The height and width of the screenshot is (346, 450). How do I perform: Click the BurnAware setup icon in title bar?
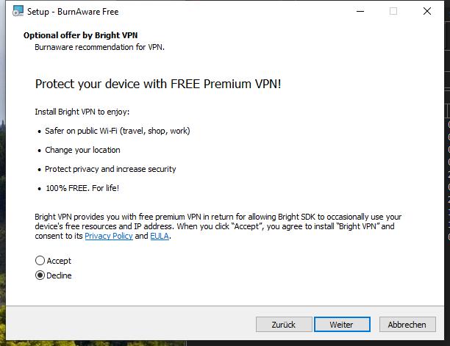click(x=18, y=11)
